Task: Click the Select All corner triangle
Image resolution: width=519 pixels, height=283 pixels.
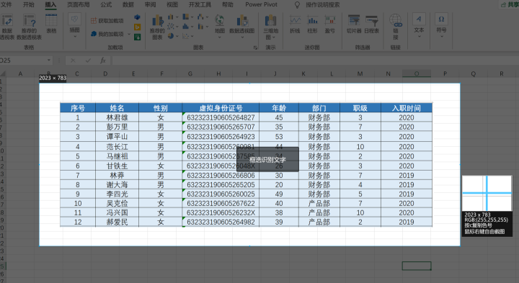Action: (x=3, y=73)
